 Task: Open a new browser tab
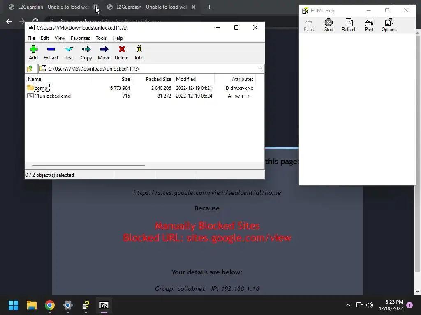point(209,7)
